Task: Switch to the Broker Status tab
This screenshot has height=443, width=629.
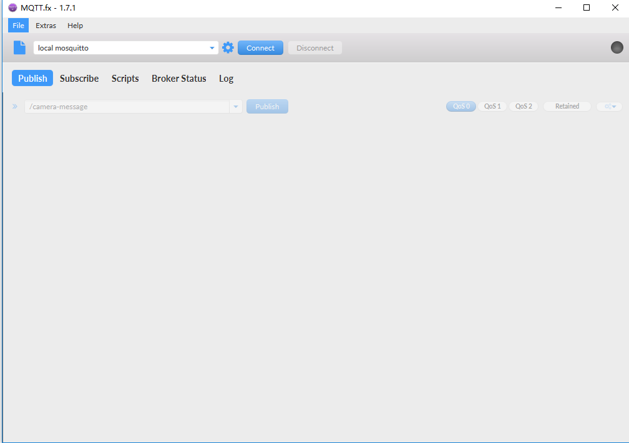Action: pos(178,79)
